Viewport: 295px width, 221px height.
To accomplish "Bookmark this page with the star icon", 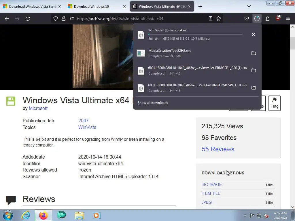I will 219,18.
